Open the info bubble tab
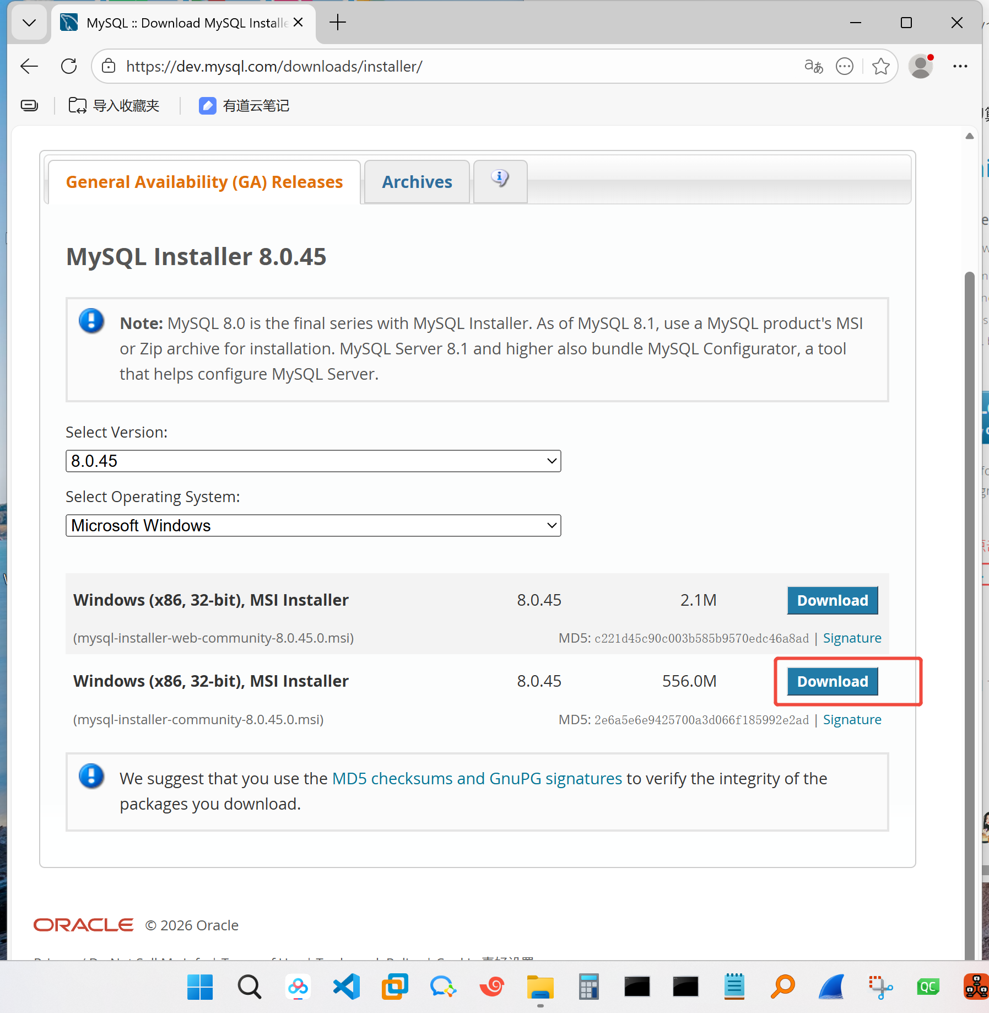Screen dimensions: 989x1013 point(500,181)
